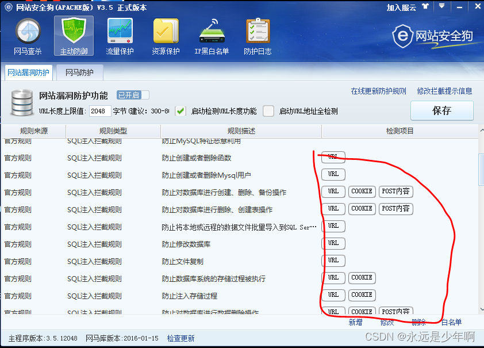Open the 防护日志 clipboard icon

tap(258, 36)
